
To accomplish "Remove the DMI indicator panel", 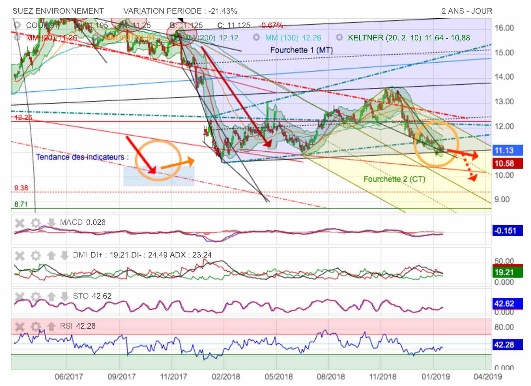I will [20, 256].
